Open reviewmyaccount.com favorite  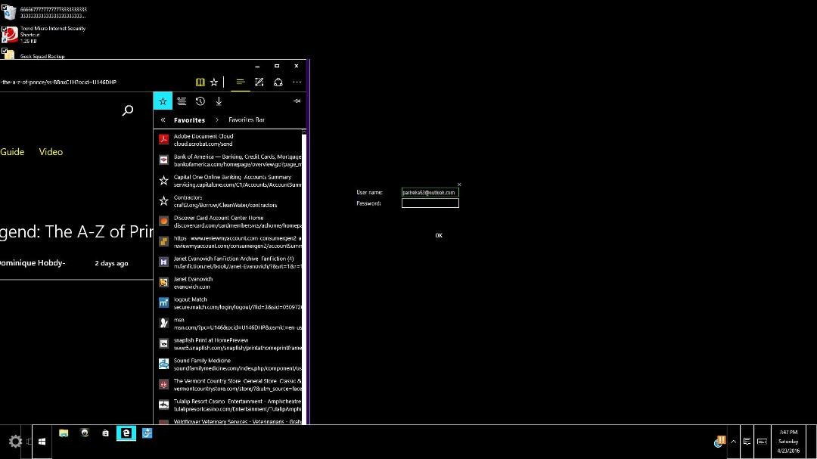tap(228, 242)
